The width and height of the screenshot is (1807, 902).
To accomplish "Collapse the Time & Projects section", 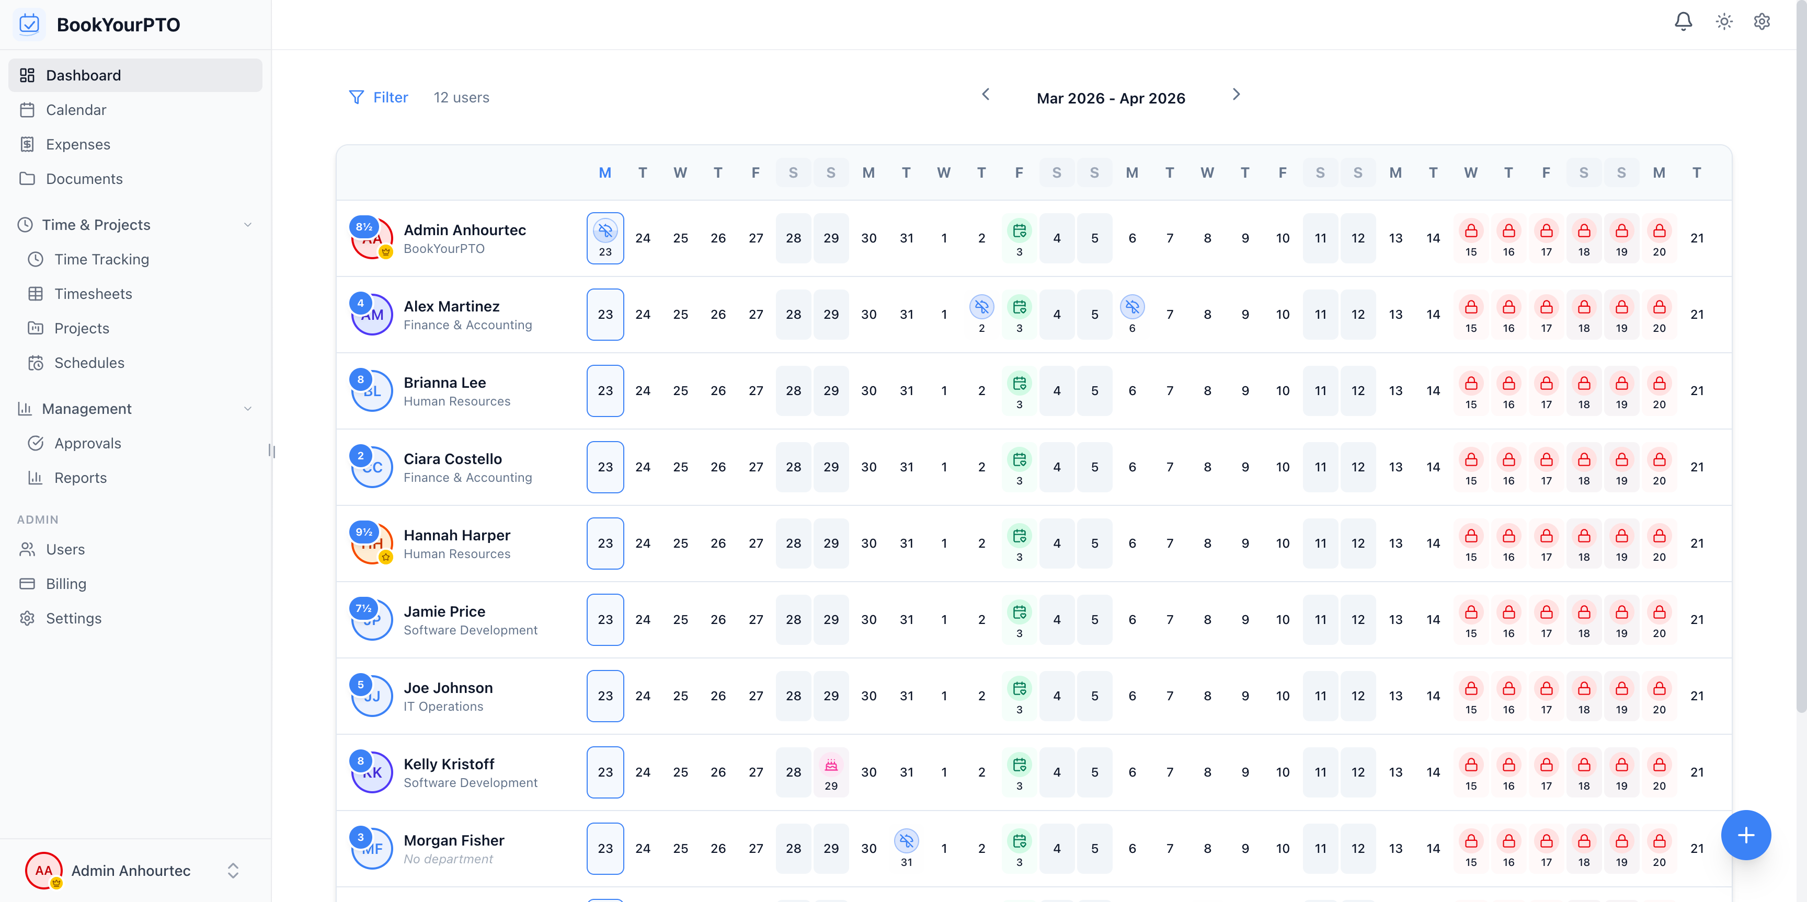I will [247, 224].
